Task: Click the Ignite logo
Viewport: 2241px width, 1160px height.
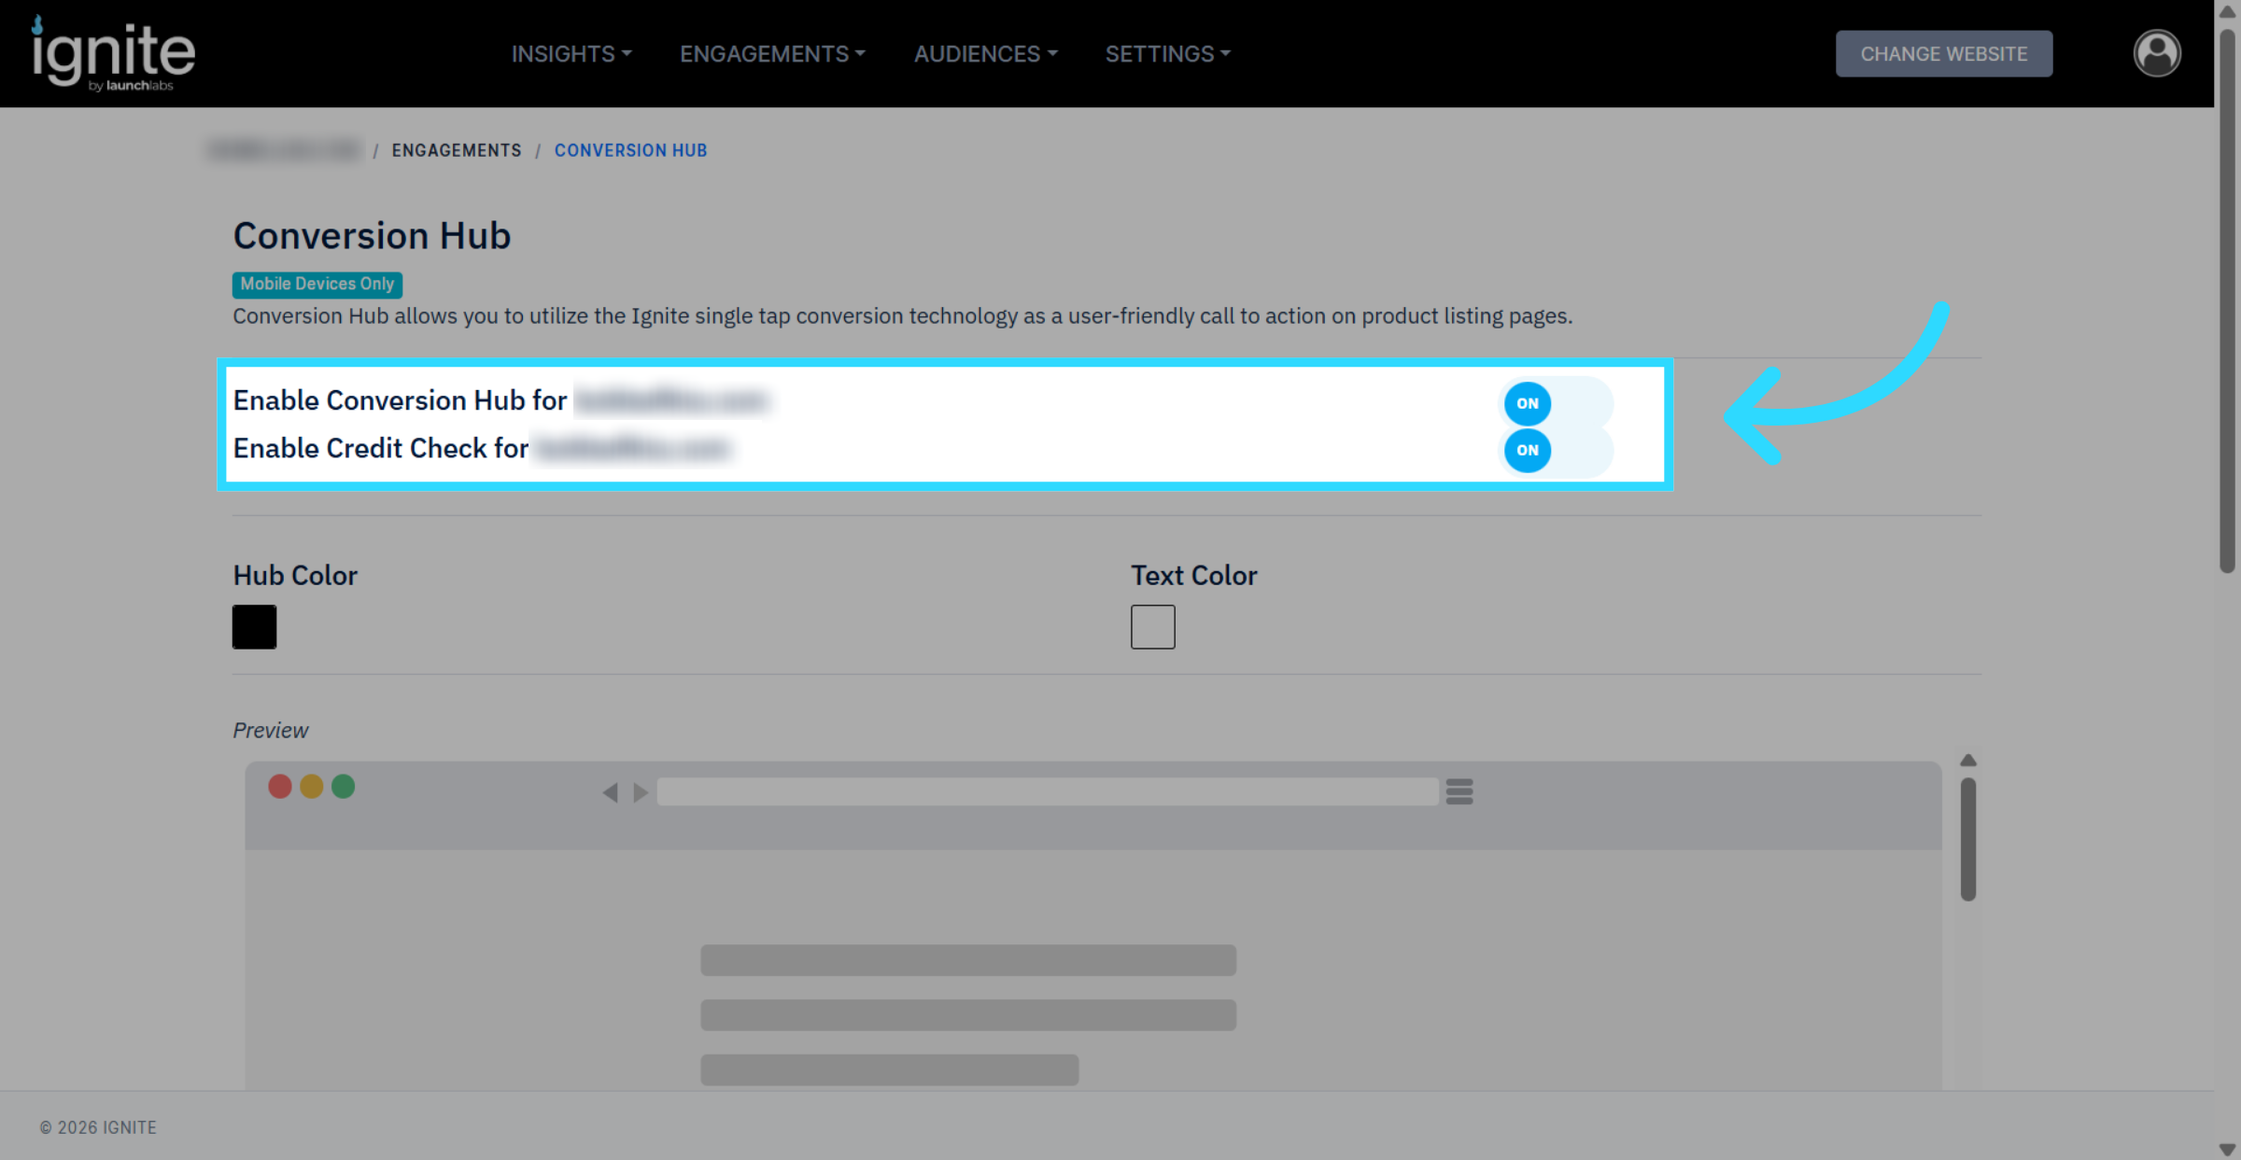Action: pos(113,54)
